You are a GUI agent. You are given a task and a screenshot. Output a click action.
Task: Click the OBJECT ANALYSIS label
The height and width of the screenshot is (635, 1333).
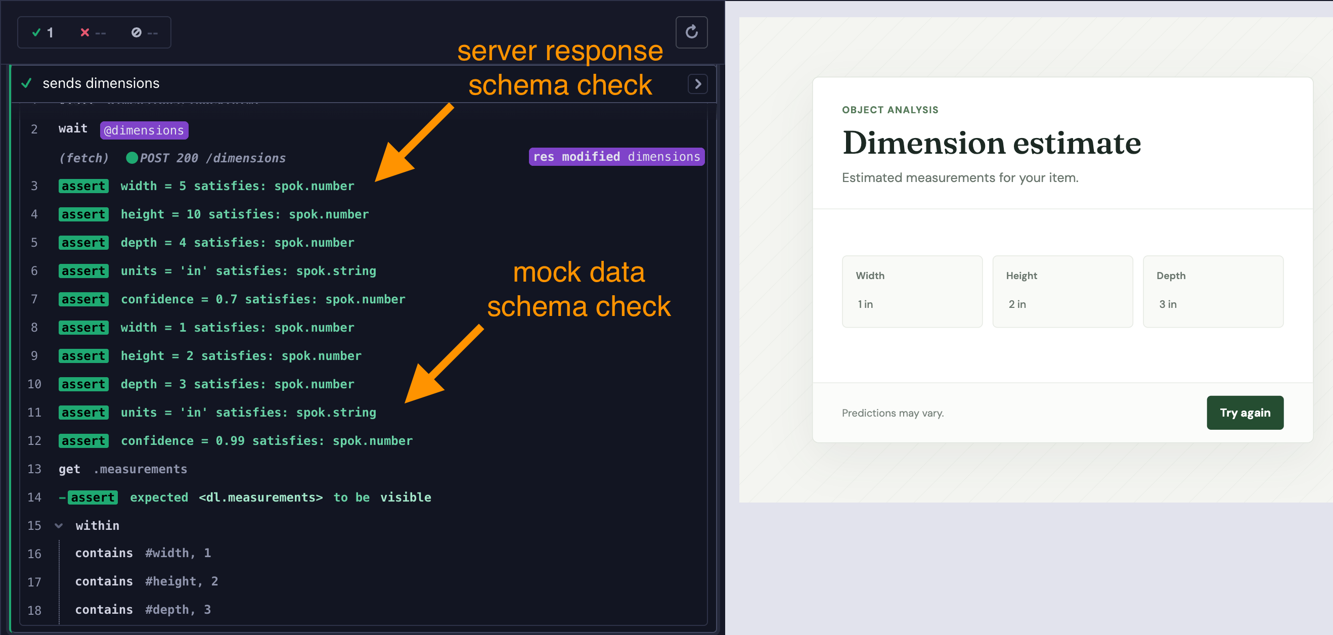click(x=890, y=110)
